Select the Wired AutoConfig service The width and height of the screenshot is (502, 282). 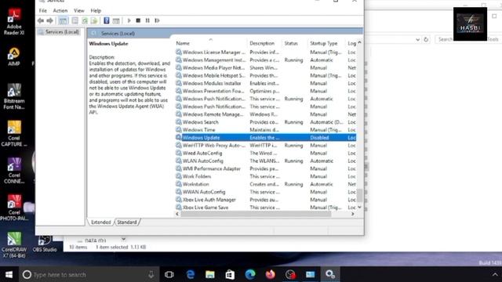266,154
